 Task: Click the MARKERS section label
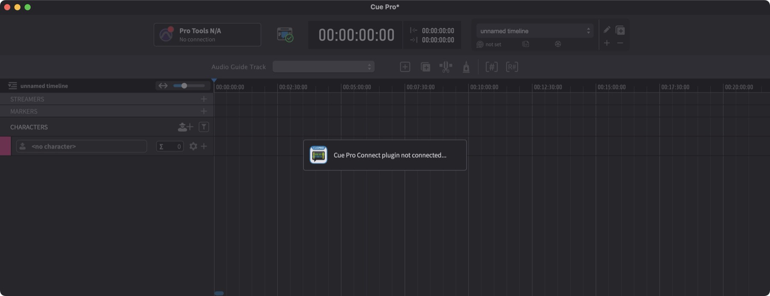pos(24,111)
